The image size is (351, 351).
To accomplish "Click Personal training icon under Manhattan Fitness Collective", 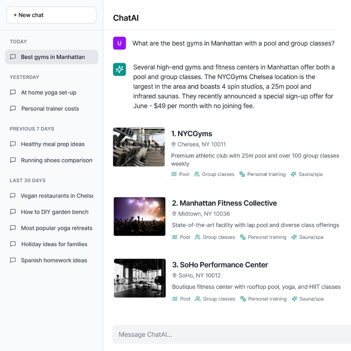I will click(243, 237).
